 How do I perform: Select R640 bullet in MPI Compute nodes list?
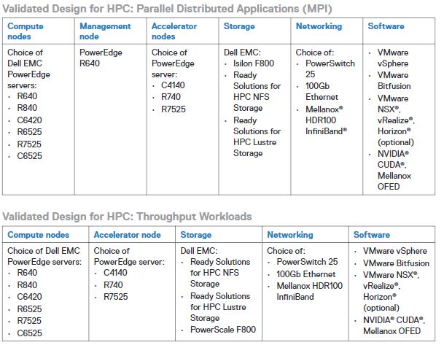(27, 96)
